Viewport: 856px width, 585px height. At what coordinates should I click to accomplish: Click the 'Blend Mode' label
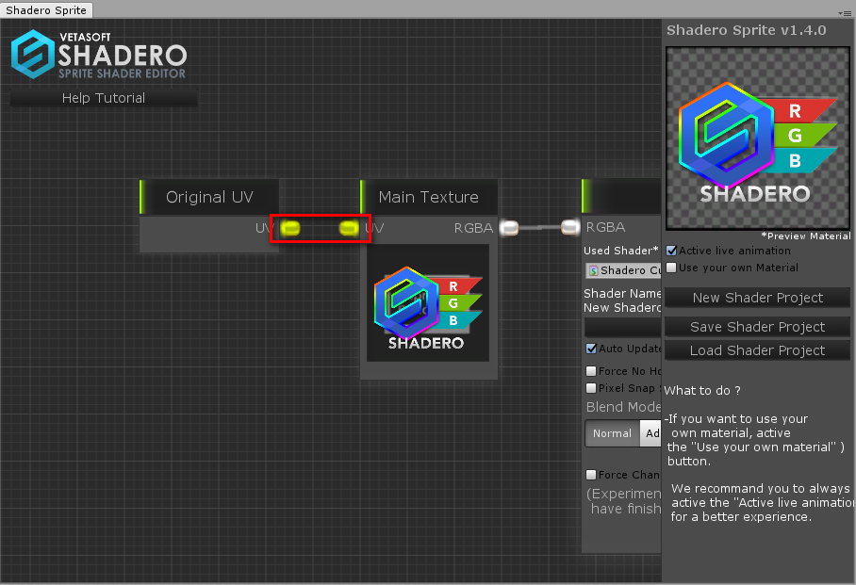pyautogui.click(x=623, y=407)
